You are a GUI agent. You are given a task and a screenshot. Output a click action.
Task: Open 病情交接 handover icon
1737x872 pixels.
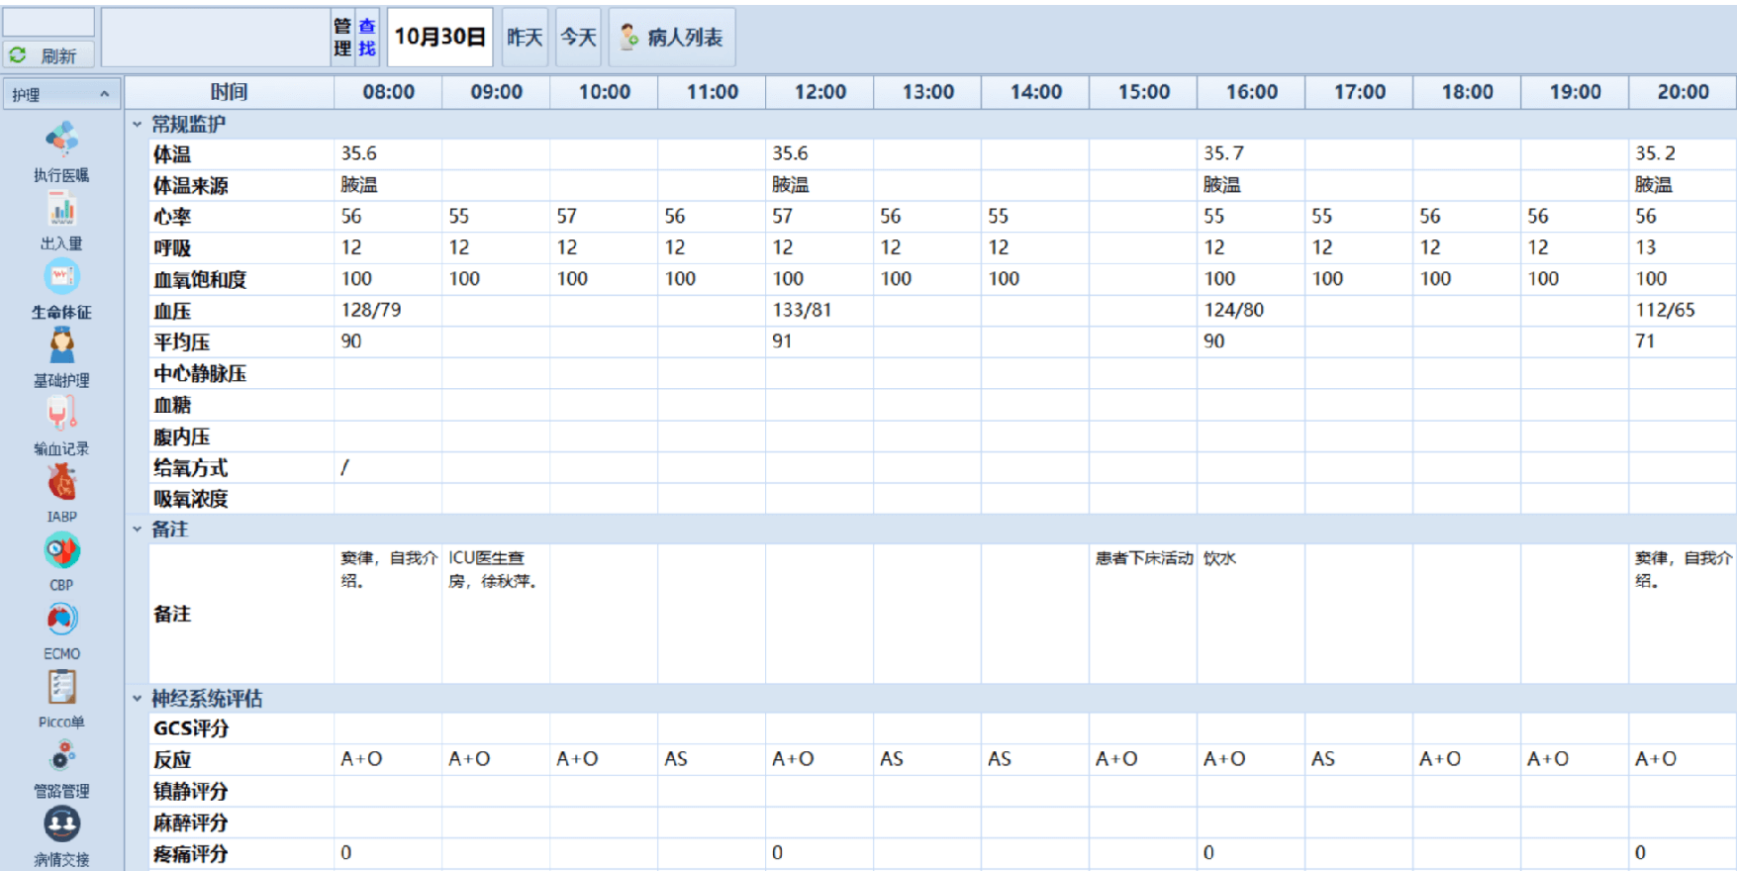(x=61, y=824)
